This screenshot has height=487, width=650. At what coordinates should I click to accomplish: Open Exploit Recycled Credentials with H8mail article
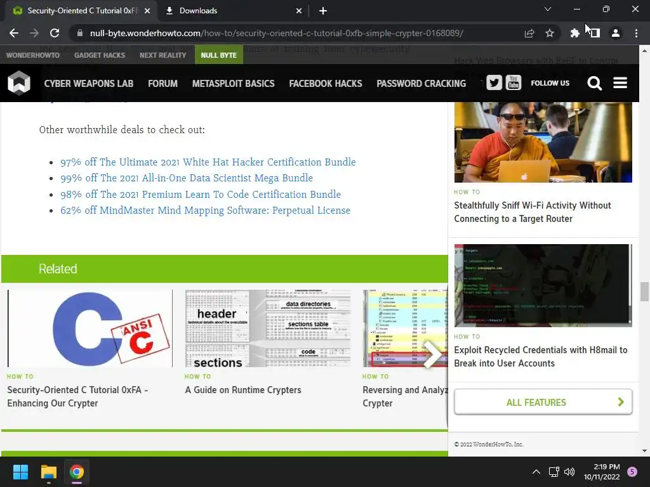pyautogui.click(x=541, y=356)
